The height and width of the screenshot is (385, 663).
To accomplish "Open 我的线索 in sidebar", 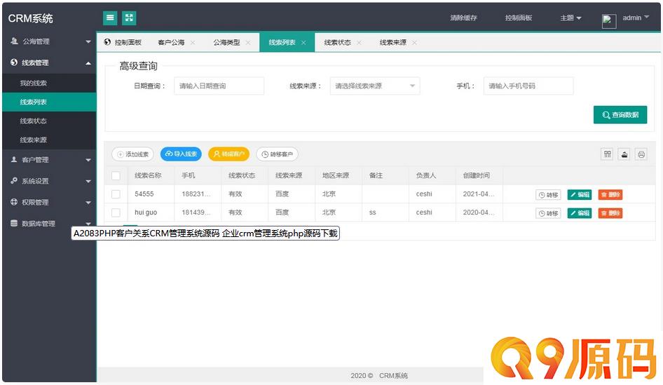I will (x=49, y=83).
